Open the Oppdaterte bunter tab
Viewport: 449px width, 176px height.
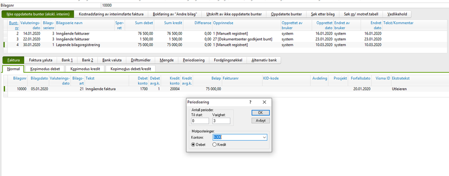click(x=286, y=14)
